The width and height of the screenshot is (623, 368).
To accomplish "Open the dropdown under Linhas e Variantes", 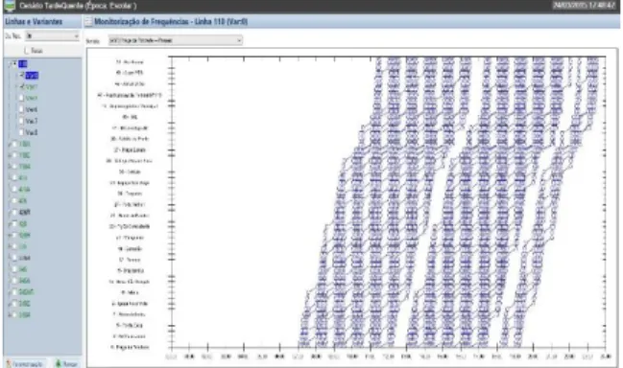I will pyautogui.click(x=53, y=36).
